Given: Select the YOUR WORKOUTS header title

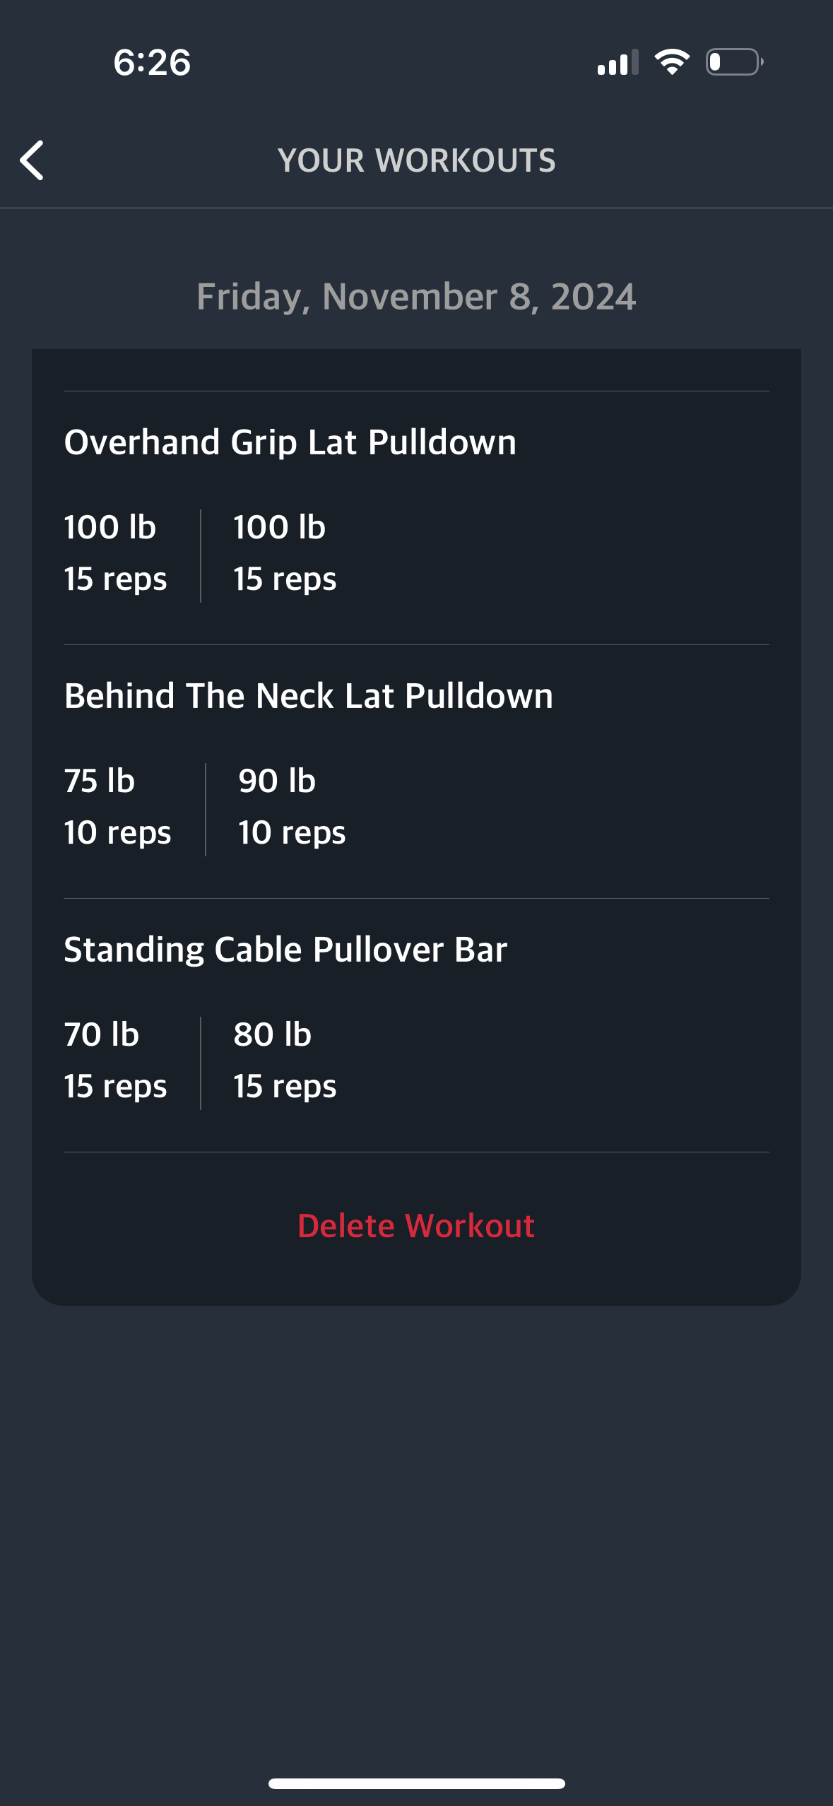Looking at the screenshot, I should pyautogui.click(x=417, y=160).
